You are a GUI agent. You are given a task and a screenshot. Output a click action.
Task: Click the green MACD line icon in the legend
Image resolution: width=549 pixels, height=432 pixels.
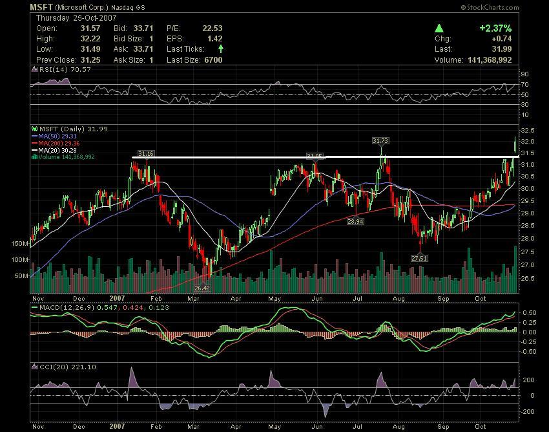point(34,308)
